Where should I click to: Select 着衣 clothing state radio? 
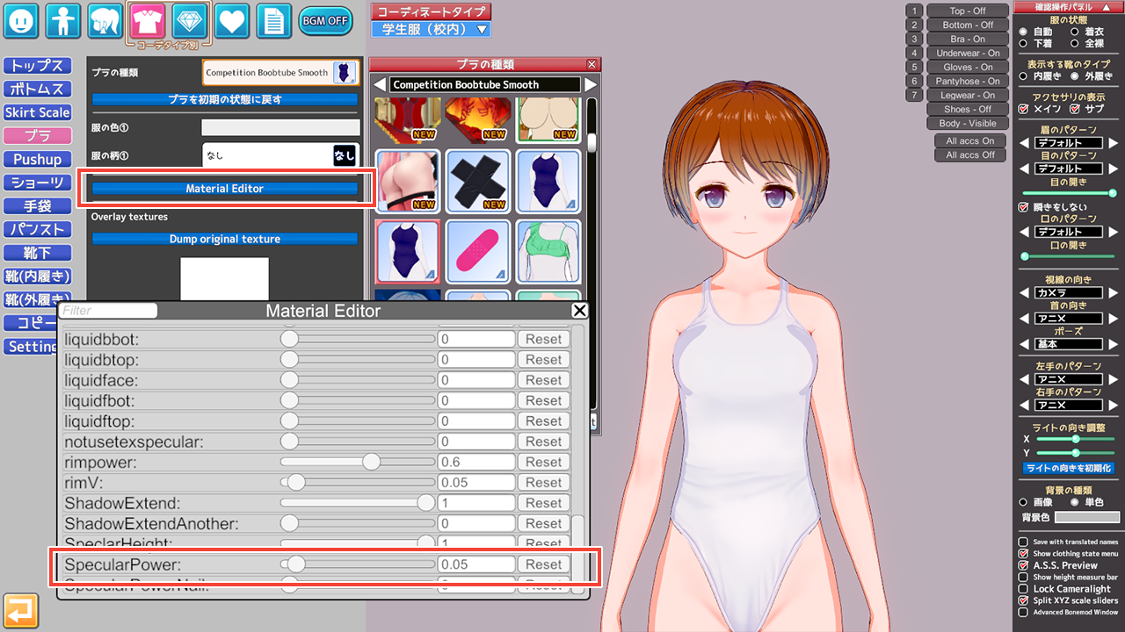pos(1076,32)
